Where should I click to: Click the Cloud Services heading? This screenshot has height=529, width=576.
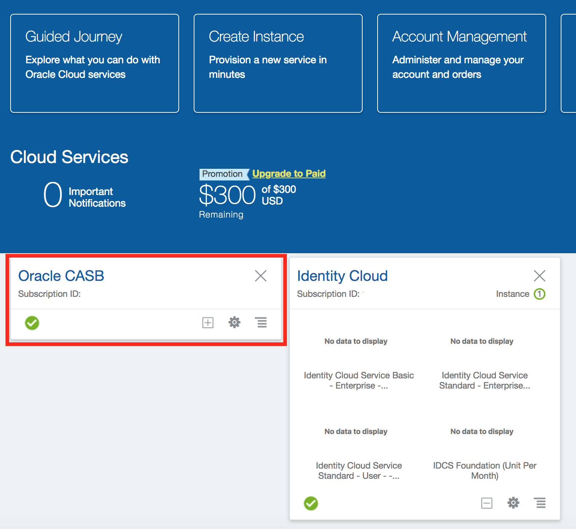(x=69, y=157)
